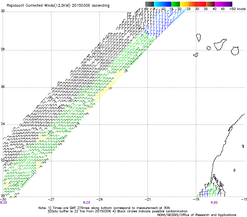The width and height of the screenshot is (247, 217).
Task: Click the small round La Gomera island outline
Action: tap(209, 48)
